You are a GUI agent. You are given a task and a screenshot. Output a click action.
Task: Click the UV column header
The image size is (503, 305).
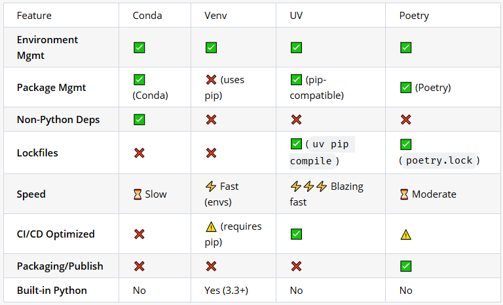[296, 16]
